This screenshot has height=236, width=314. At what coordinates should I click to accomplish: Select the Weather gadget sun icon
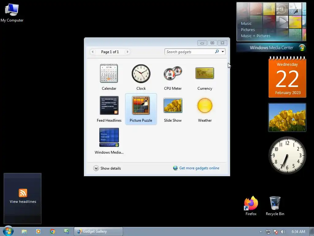click(x=205, y=106)
